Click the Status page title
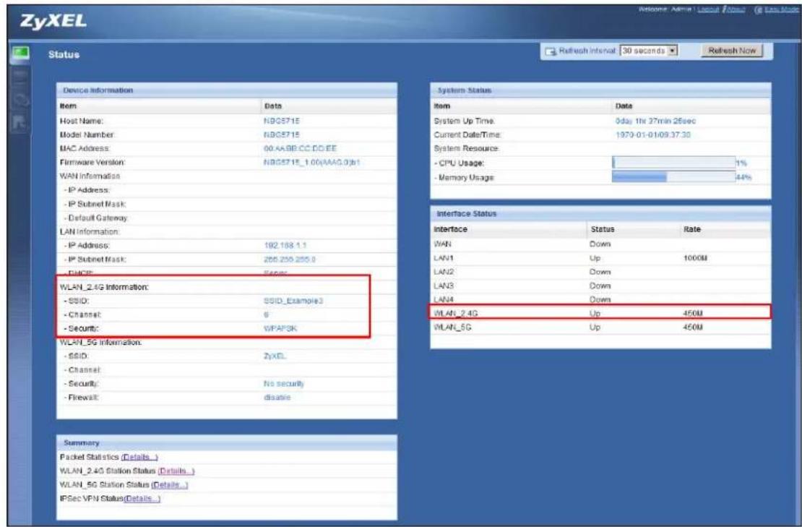 64,54
